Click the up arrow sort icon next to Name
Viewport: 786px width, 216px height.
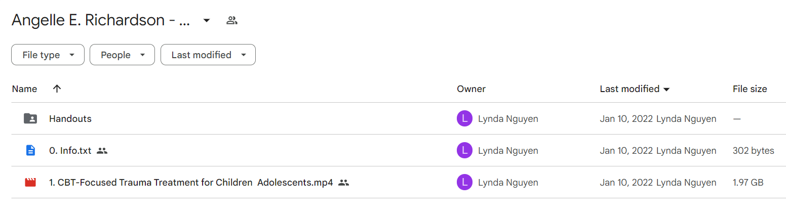(x=57, y=89)
